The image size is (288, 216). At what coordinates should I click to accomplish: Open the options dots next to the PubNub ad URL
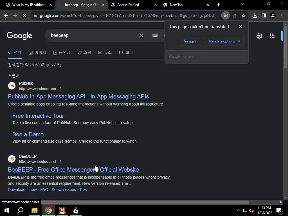tap(61, 89)
